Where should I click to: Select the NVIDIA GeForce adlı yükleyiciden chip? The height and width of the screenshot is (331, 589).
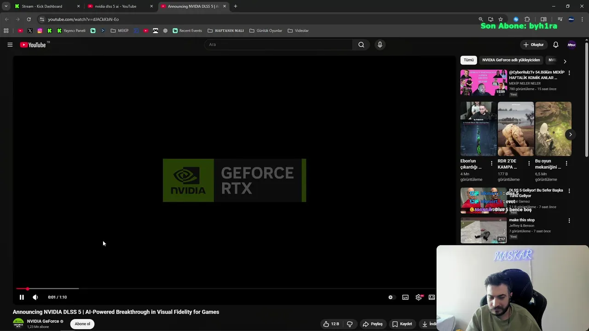[x=511, y=60]
